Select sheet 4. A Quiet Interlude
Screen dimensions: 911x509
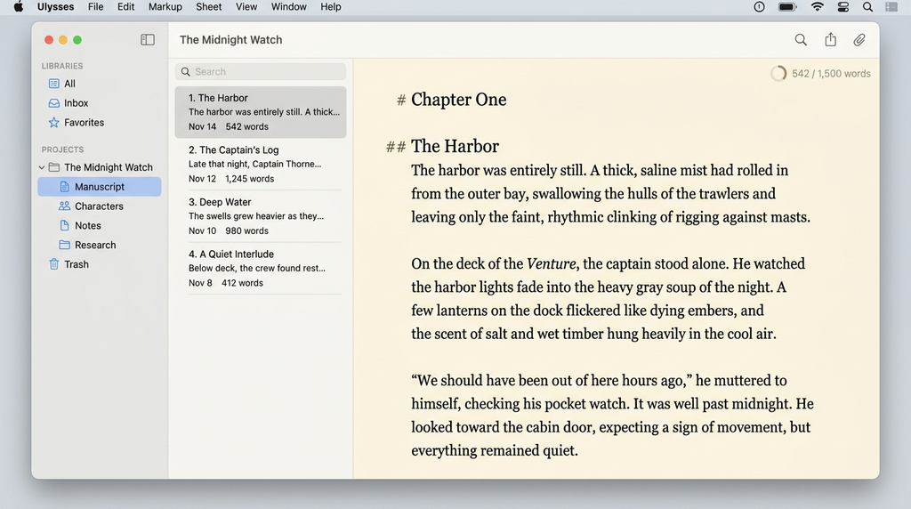(x=261, y=269)
